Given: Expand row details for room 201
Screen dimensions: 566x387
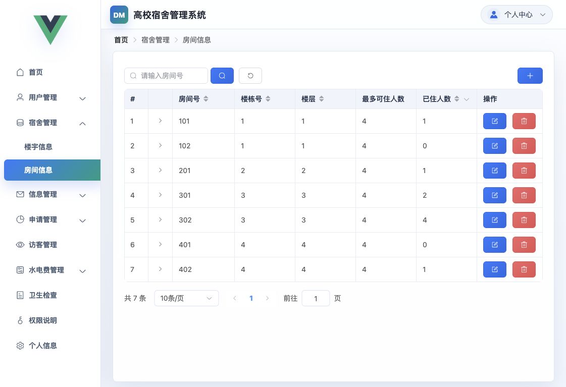Looking at the screenshot, I should [160, 170].
